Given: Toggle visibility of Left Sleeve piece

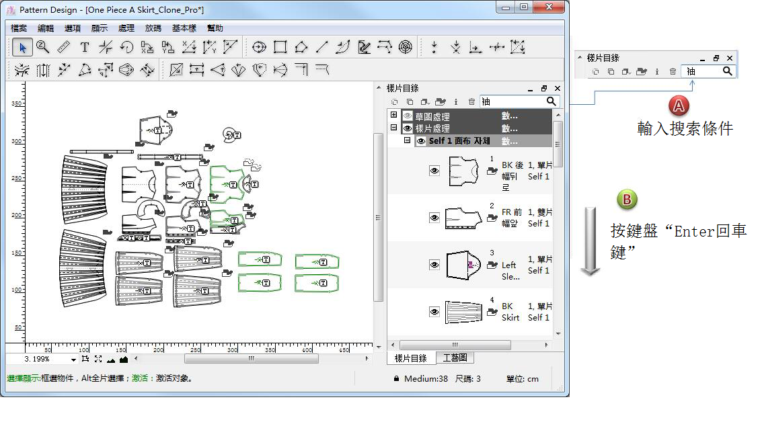Looking at the screenshot, I should pyautogui.click(x=434, y=265).
